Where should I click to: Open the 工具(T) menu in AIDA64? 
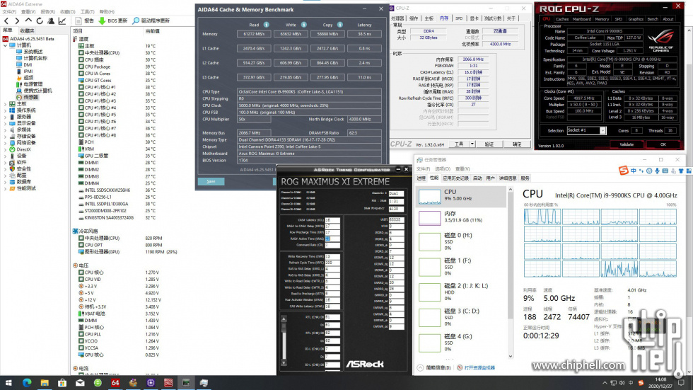coord(87,12)
